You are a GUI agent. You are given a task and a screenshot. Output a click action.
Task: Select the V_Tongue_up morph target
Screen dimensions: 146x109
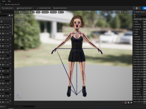pyautogui.click(x=137, y=42)
